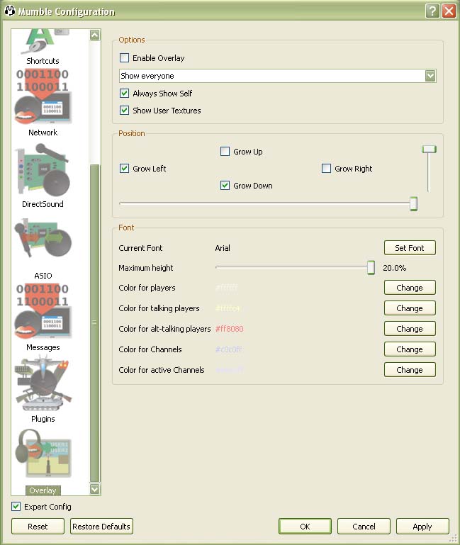The height and width of the screenshot is (545, 460).
Task: Uncheck the Grow Left option
Action: [124, 168]
